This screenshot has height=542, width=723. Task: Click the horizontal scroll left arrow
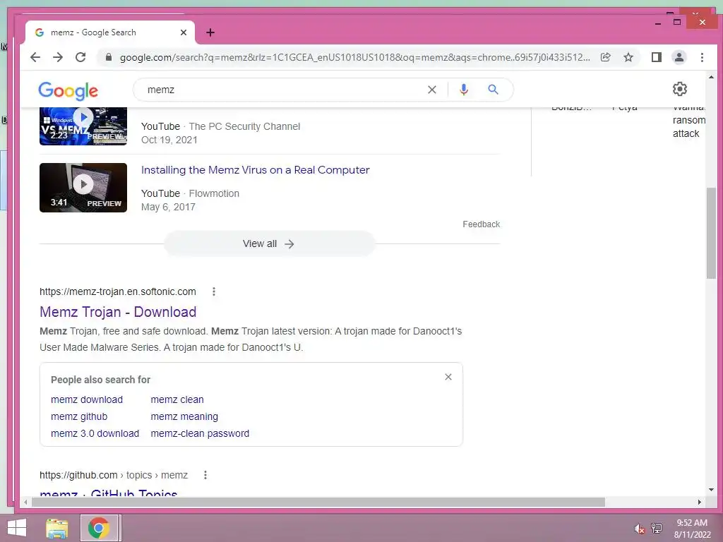(x=26, y=502)
